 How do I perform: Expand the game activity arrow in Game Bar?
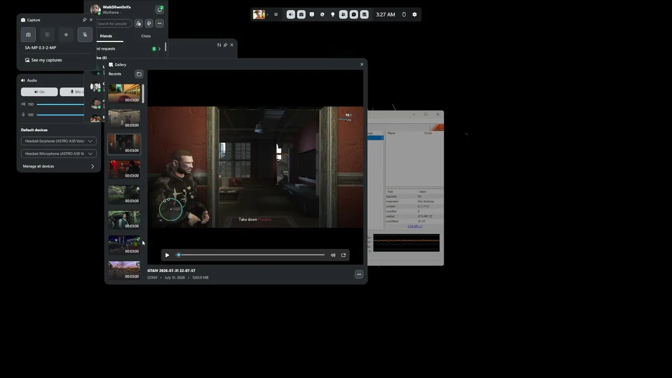point(267,15)
